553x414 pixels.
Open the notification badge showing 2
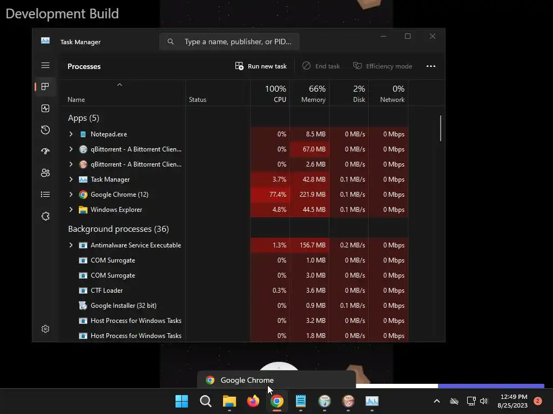click(x=538, y=401)
